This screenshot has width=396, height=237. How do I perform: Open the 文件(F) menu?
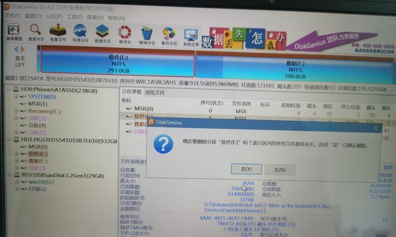[13, 16]
